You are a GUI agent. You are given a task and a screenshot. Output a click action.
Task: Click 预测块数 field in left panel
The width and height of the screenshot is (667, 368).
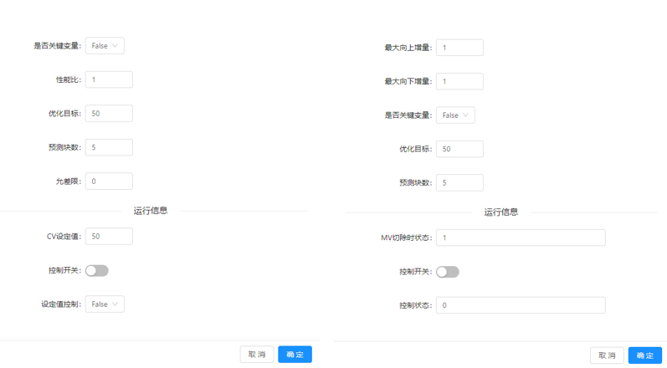click(x=109, y=147)
